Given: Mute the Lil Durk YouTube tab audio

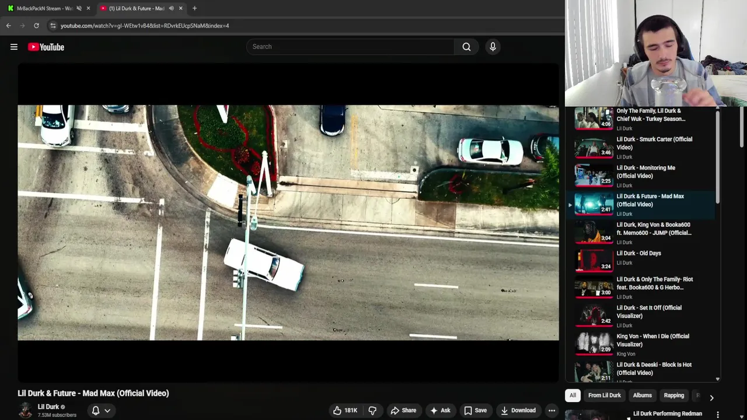Looking at the screenshot, I should pos(171,8).
